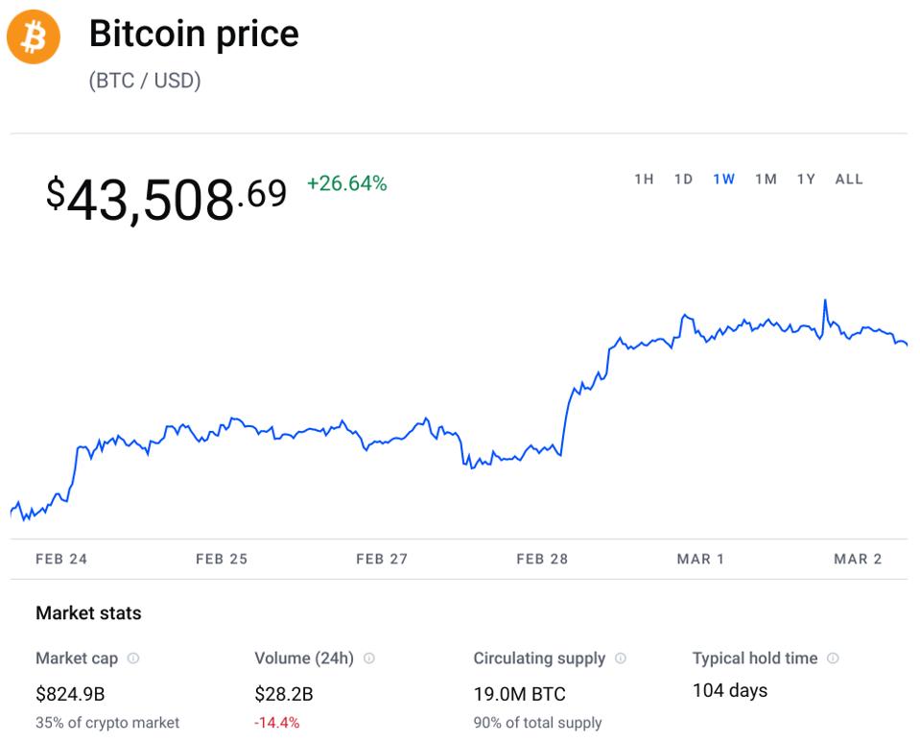Viewport: 920px width, 742px height.
Task: Click the MAR 1 date label
Action: (x=700, y=559)
